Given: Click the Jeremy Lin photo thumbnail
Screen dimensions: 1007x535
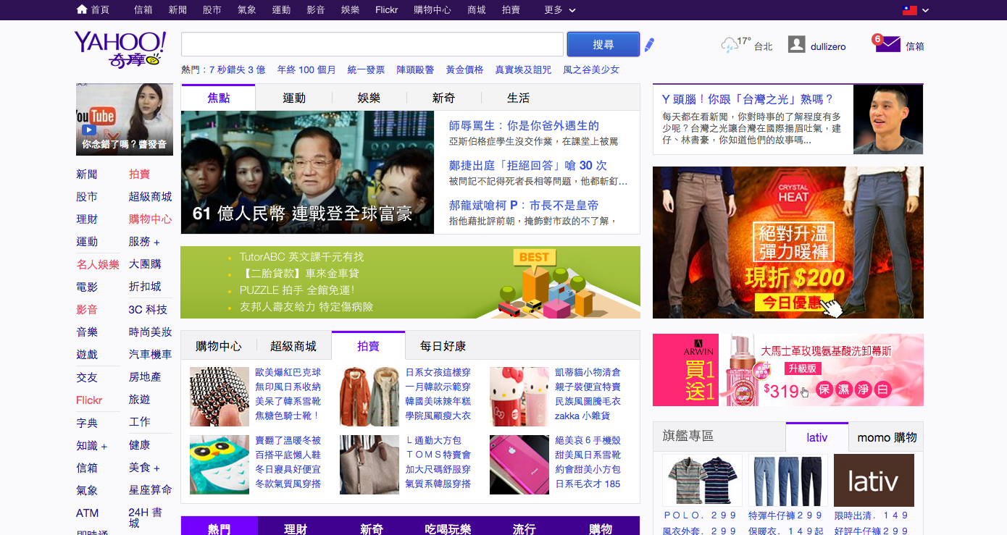Looking at the screenshot, I should point(888,119).
